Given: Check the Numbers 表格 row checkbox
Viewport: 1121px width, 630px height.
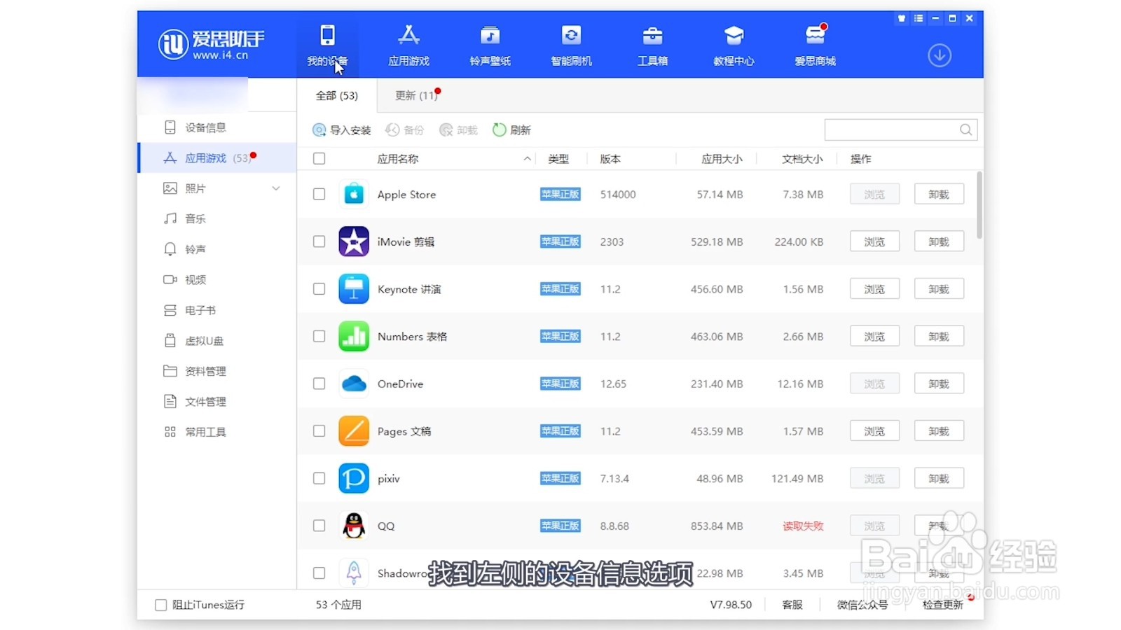Looking at the screenshot, I should (319, 336).
